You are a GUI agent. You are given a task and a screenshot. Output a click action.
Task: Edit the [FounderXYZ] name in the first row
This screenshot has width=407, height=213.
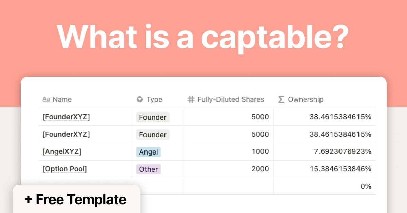(66, 117)
